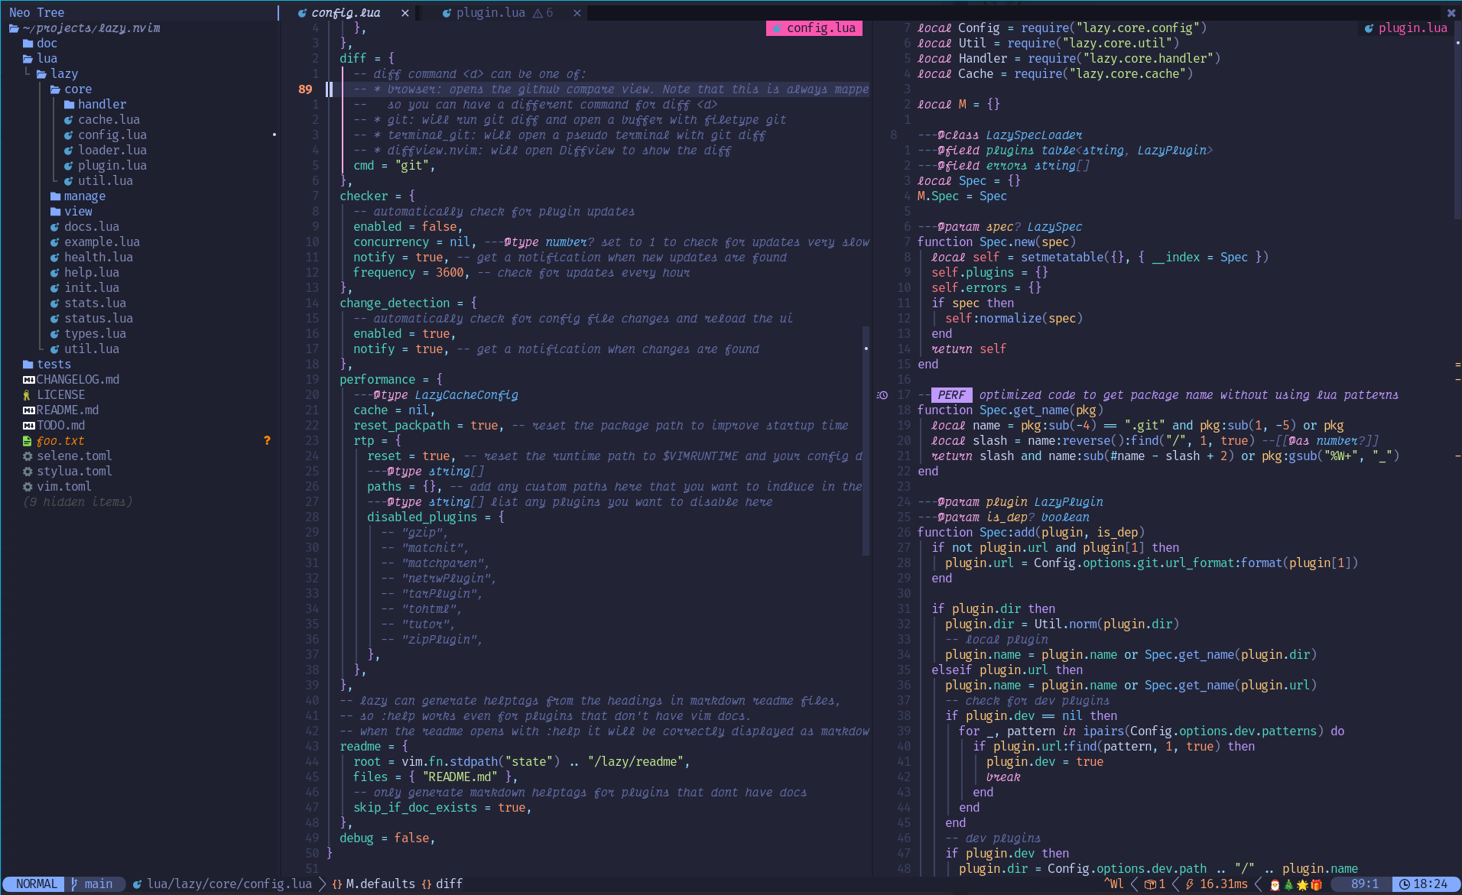The width and height of the screenshot is (1462, 895).
Task: Open plugin.lua in the file tree
Action: 112,166
